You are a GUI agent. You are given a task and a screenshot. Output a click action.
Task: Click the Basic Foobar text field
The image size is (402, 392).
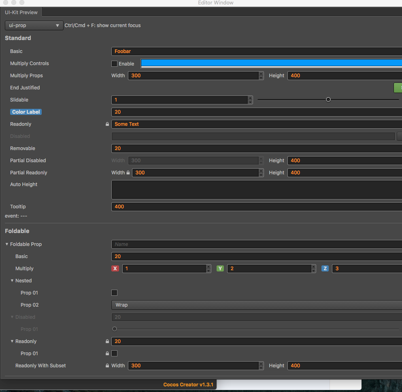(x=257, y=51)
